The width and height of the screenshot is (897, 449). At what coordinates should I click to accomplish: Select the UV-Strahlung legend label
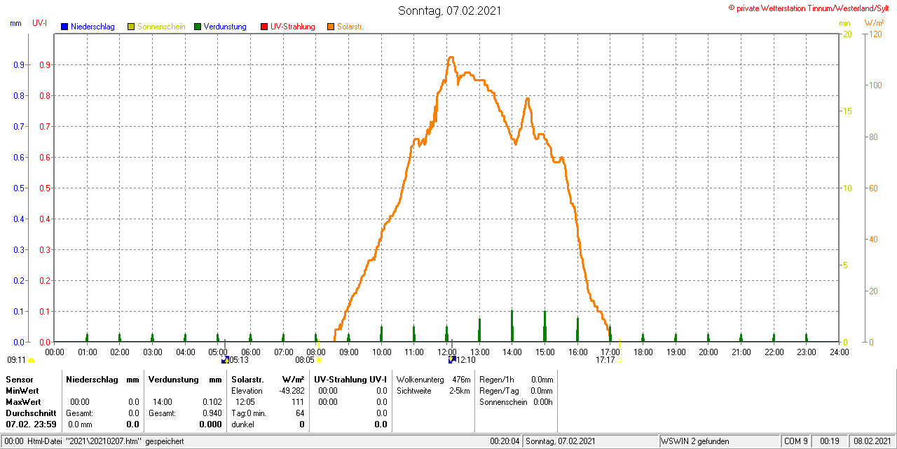(x=293, y=27)
